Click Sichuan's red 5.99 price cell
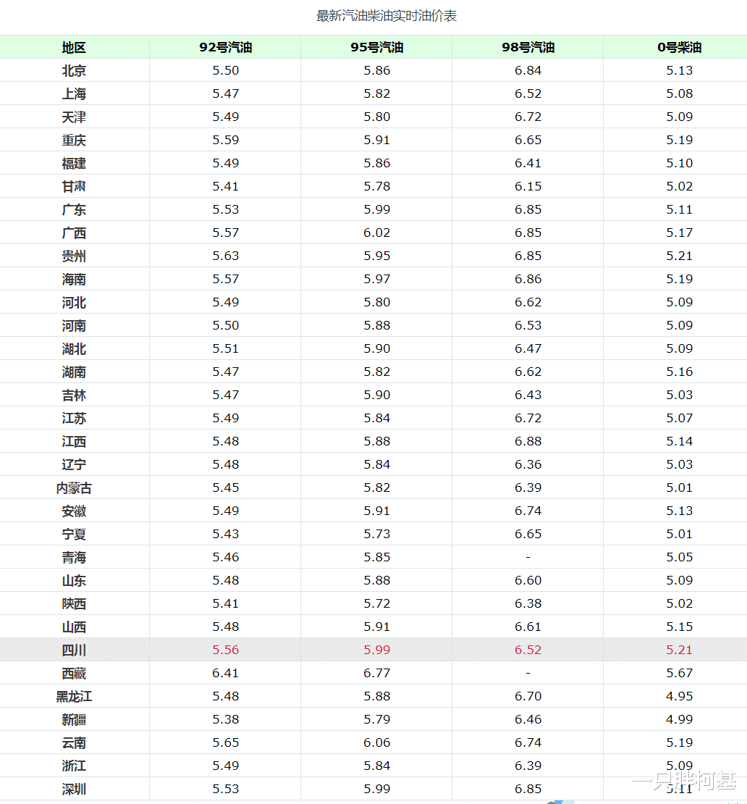747x804 pixels. point(376,650)
